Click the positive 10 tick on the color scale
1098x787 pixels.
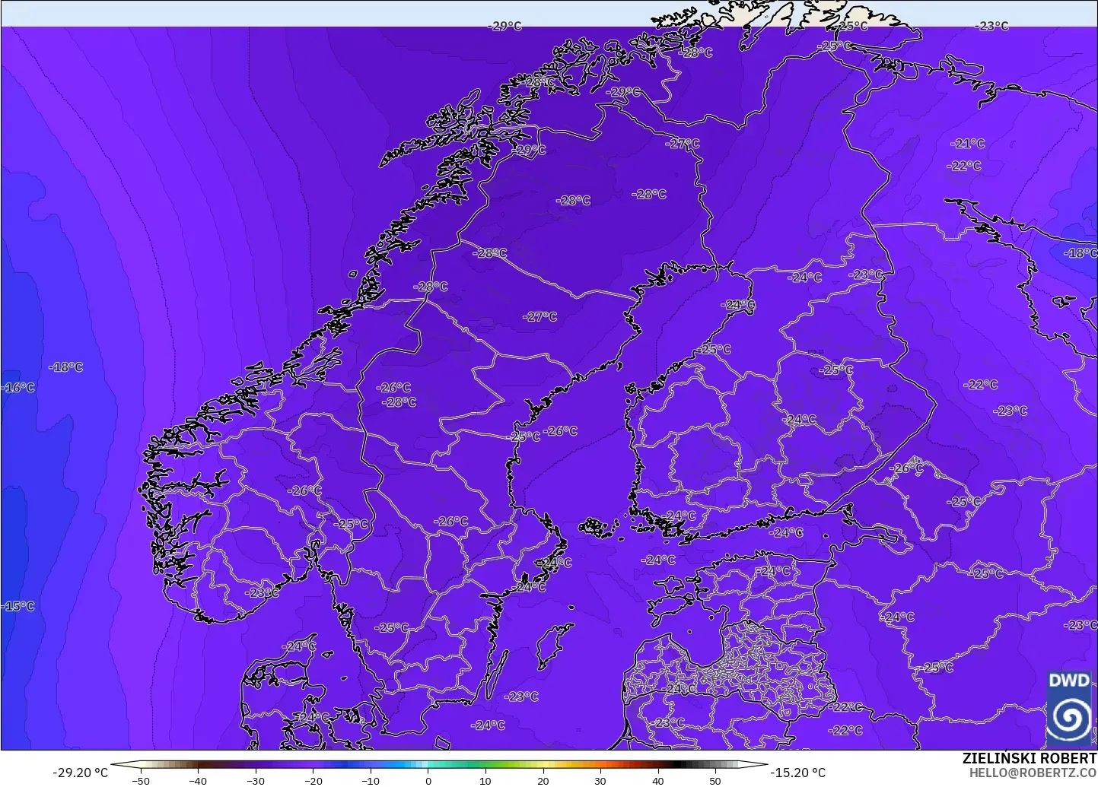[x=485, y=780]
